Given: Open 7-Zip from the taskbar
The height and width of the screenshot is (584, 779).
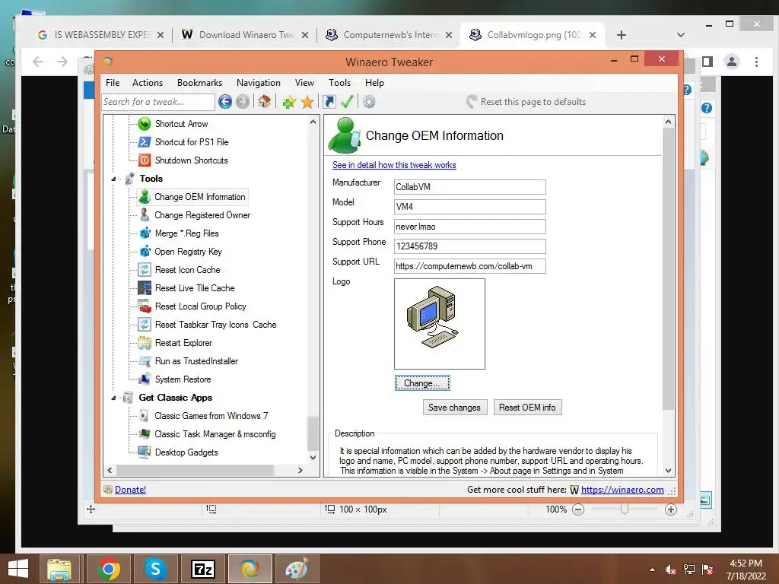Looking at the screenshot, I should pyautogui.click(x=202, y=569).
